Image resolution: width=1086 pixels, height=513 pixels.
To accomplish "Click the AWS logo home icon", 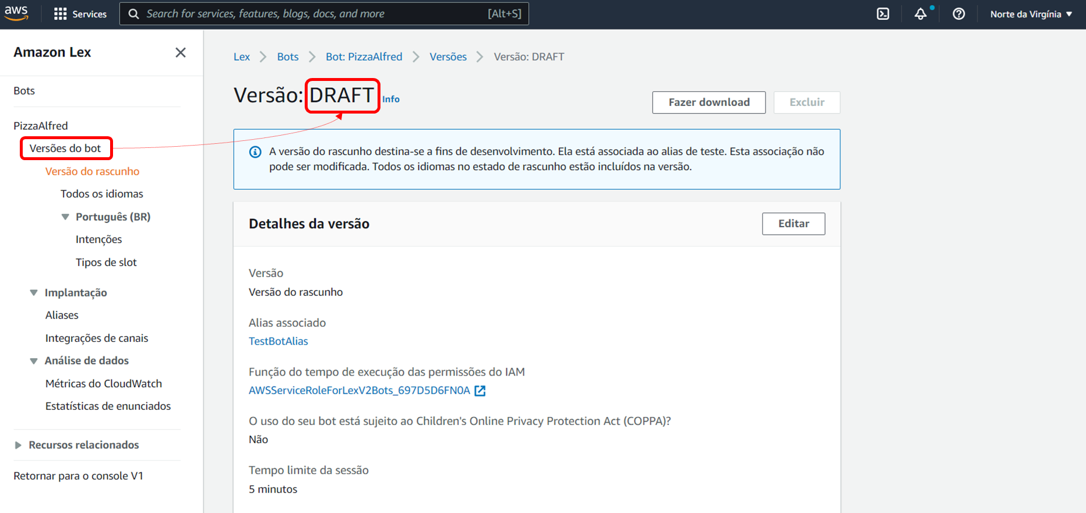I will (16, 13).
